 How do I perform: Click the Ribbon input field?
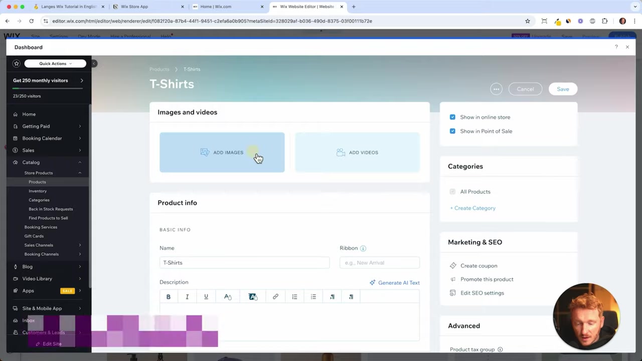(x=380, y=263)
